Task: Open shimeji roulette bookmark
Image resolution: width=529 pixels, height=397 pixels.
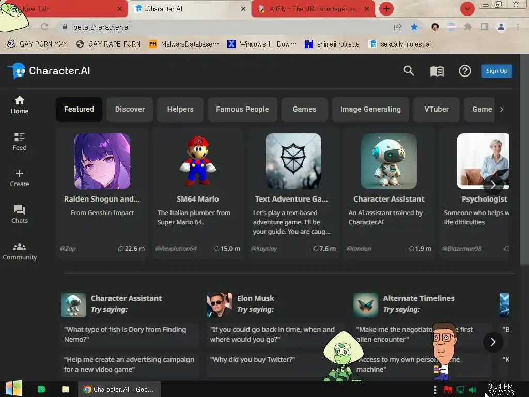Action: click(x=332, y=44)
